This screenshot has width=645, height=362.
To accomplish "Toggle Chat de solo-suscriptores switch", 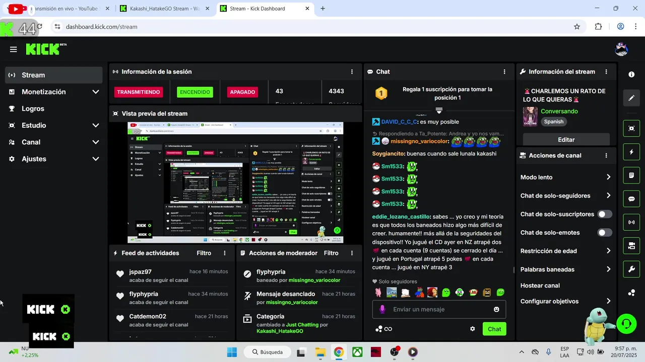I will click(x=605, y=214).
